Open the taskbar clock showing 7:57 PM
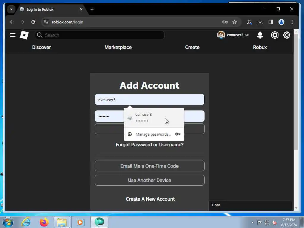Viewport: 304px width, 228px height. pyautogui.click(x=289, y=222)
